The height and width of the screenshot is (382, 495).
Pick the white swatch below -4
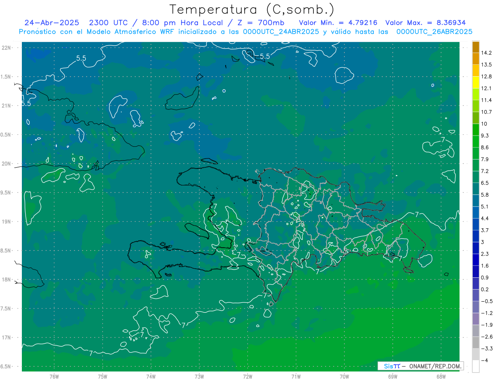coord(476,366)
